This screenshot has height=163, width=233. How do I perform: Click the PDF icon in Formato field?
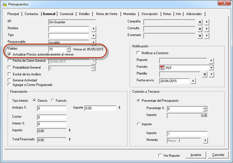point(162,68)
